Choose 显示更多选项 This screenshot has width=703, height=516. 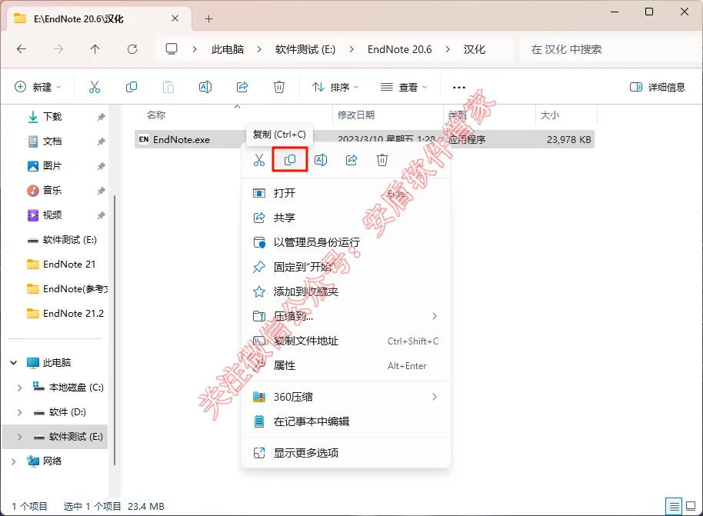click(345, 453)
